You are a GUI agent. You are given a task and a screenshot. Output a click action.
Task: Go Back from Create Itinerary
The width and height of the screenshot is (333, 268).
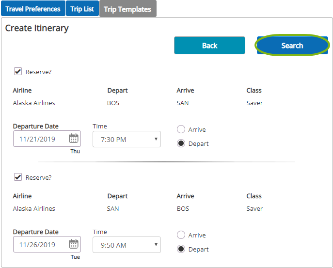(209, 45)
